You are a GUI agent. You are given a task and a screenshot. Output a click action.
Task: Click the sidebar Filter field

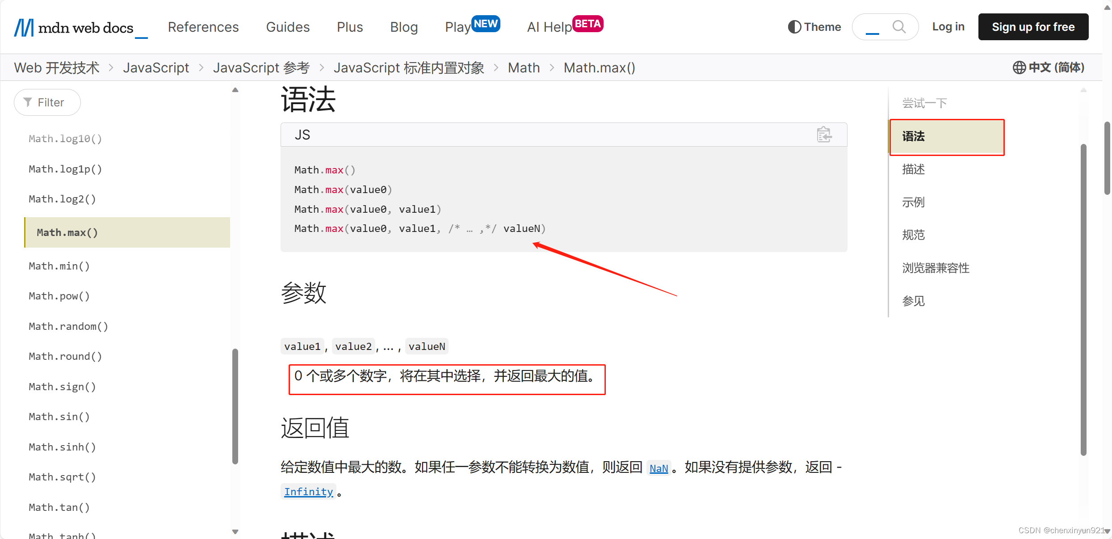[x=47, y=102]
